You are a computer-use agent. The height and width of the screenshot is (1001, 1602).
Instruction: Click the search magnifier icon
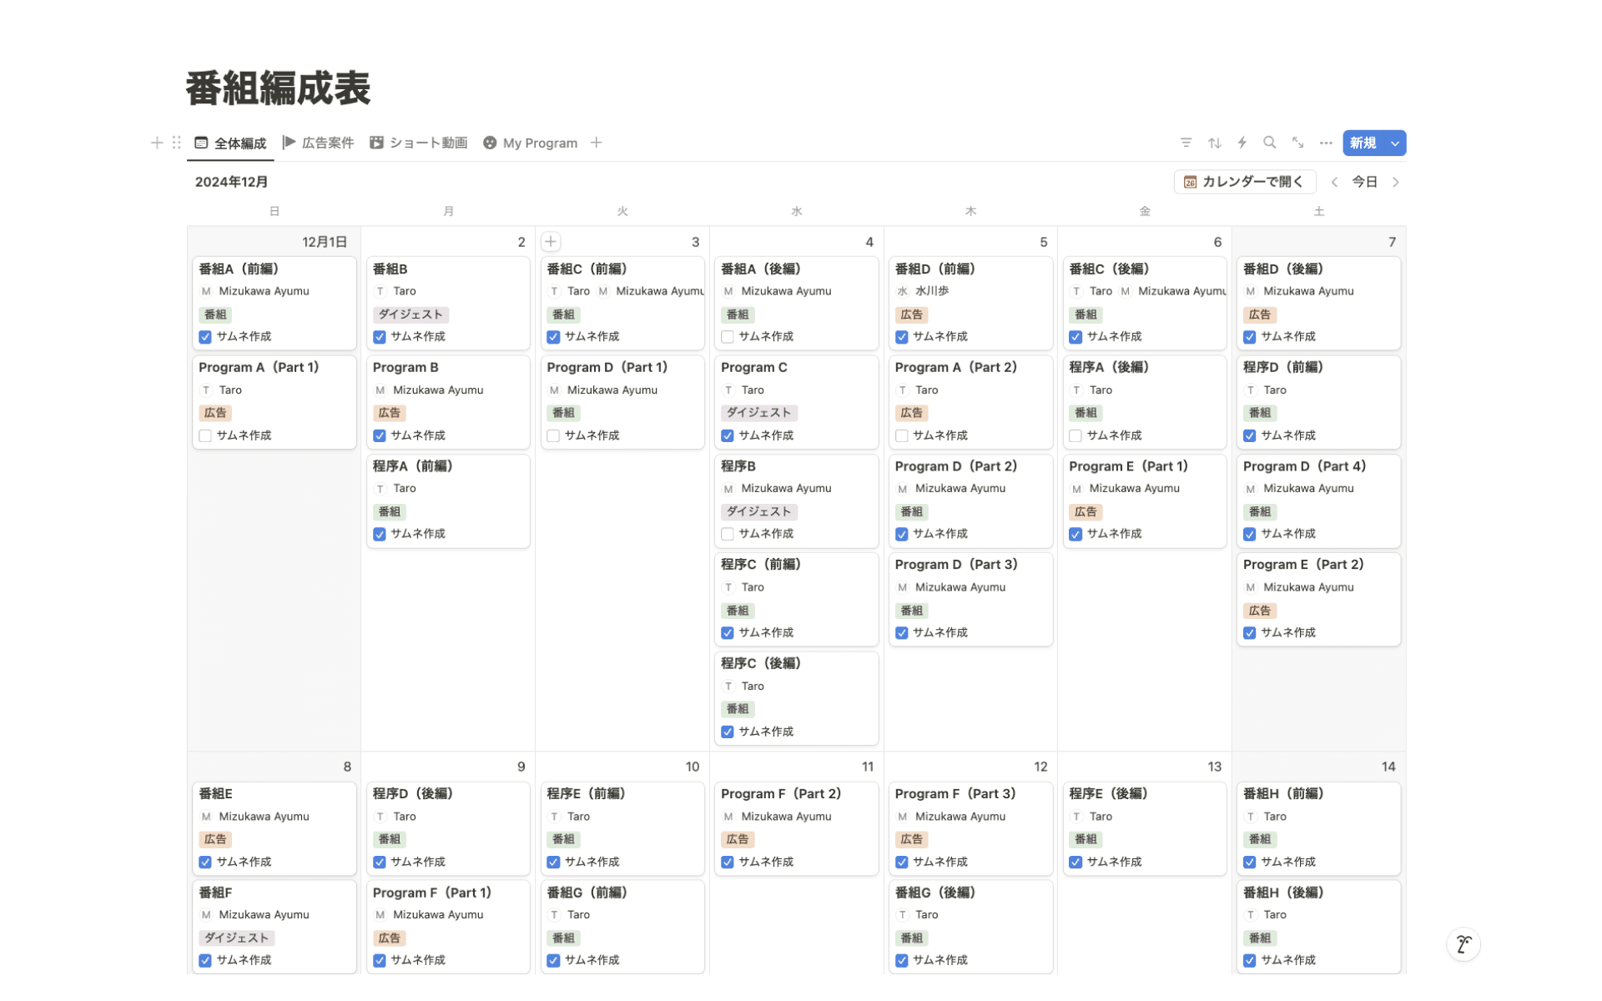point(1269,143)
